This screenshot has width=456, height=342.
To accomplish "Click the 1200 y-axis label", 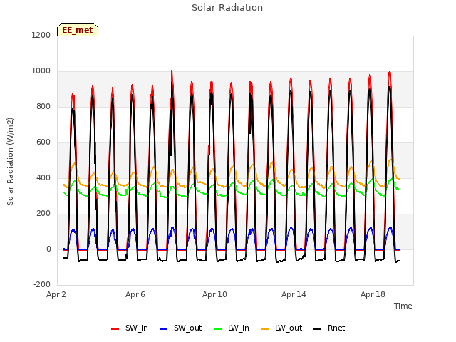I will point(41,35).
